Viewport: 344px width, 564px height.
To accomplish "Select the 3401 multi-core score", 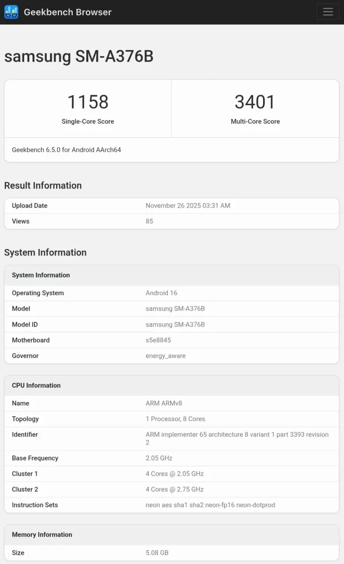I will point(255,102).
